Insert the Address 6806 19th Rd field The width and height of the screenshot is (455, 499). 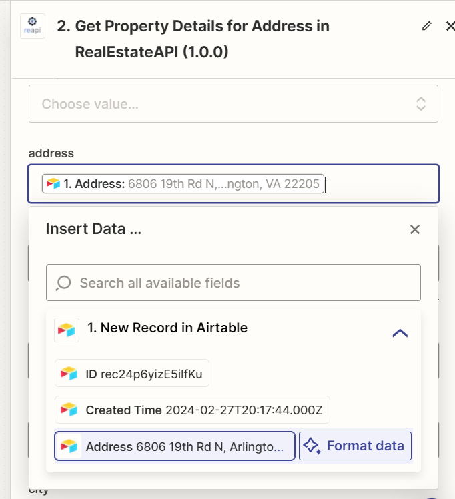tap(175, 446)
